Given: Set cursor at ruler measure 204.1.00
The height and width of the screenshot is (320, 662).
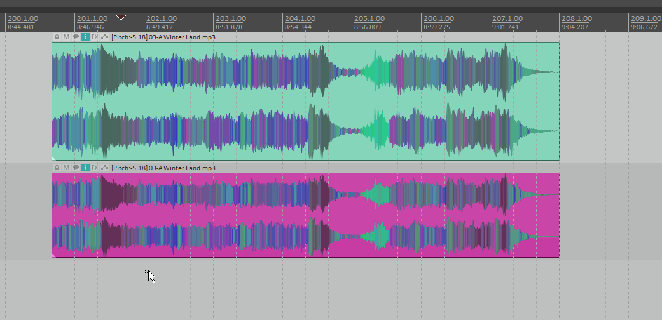Looking at the screenshot, I should [x=300, y=18].
